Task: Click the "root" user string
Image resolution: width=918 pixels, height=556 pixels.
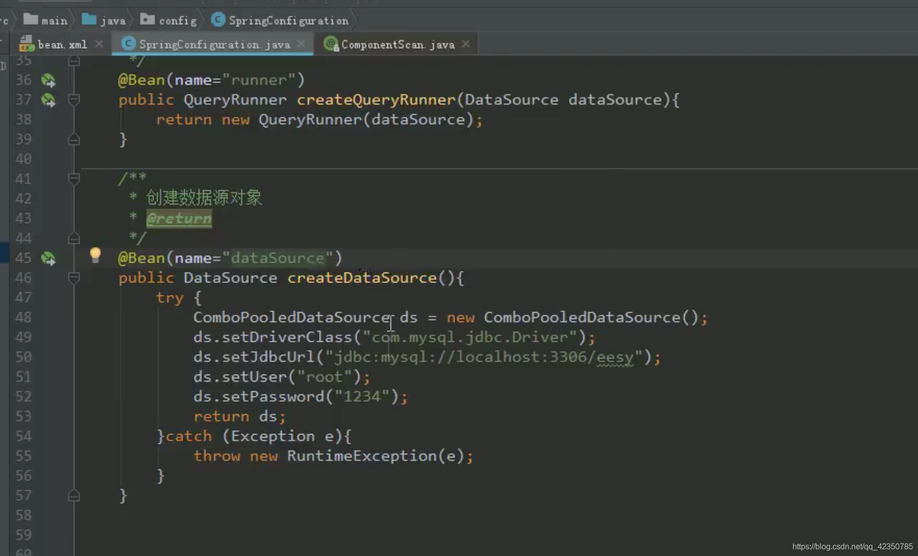Action: [x=324, y=377]
